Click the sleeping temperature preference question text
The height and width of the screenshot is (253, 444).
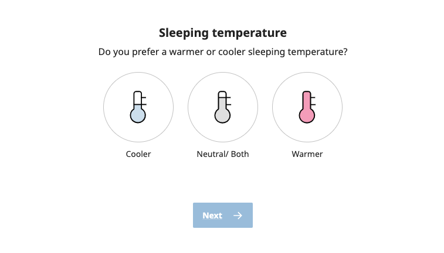[223, 52]
